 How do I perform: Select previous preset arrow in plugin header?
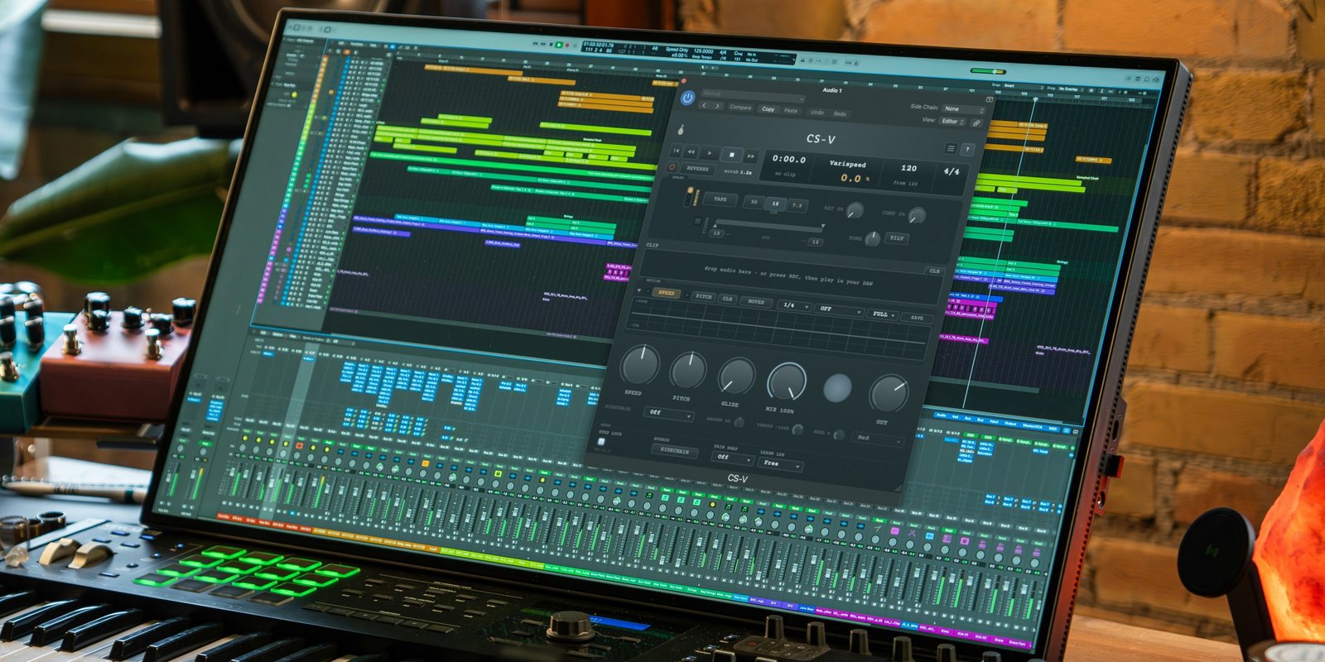(704, 105)
